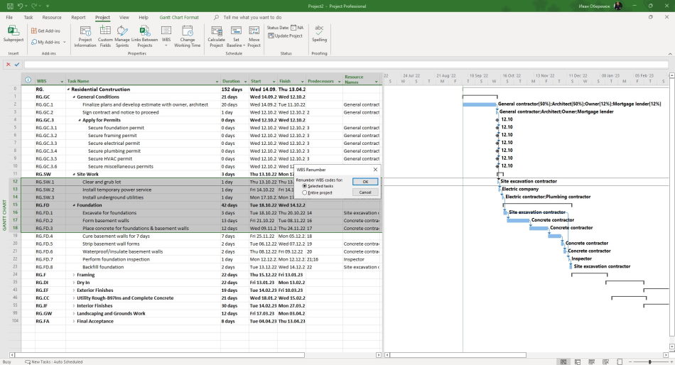Confirm WBS Renumber with OK
This screenshot has width=675, height=365.
coord(365,182)
